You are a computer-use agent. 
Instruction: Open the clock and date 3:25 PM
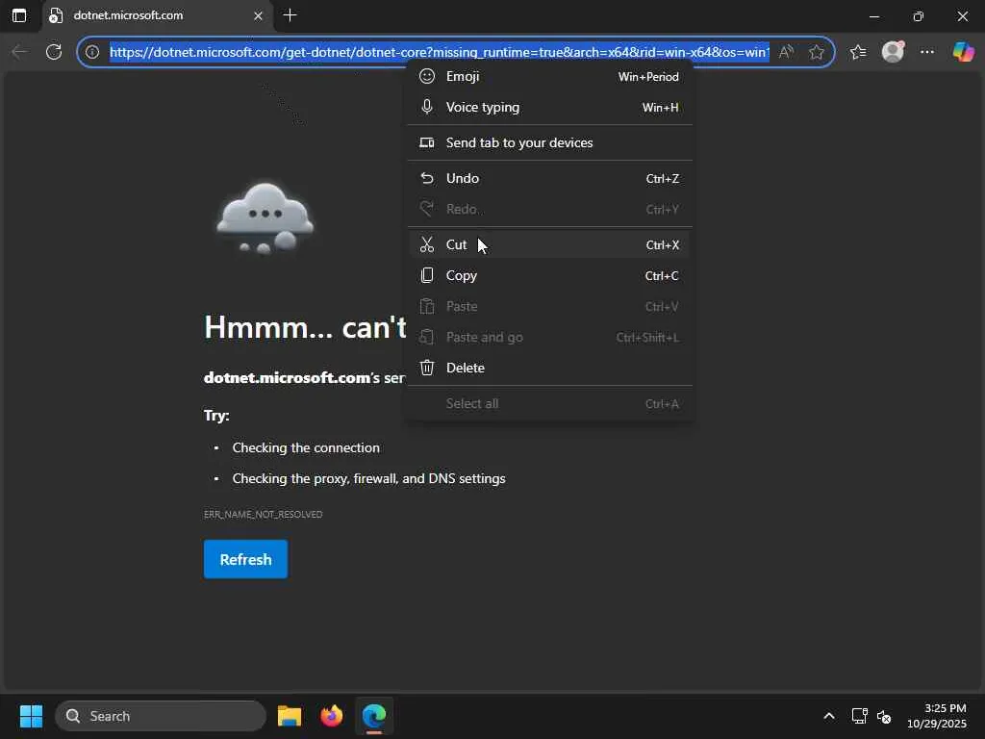tap(937, 716)
